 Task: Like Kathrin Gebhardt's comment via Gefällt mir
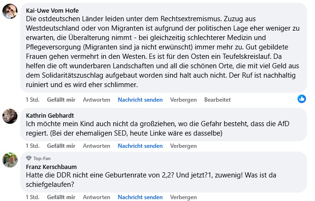tap(61, 146)
